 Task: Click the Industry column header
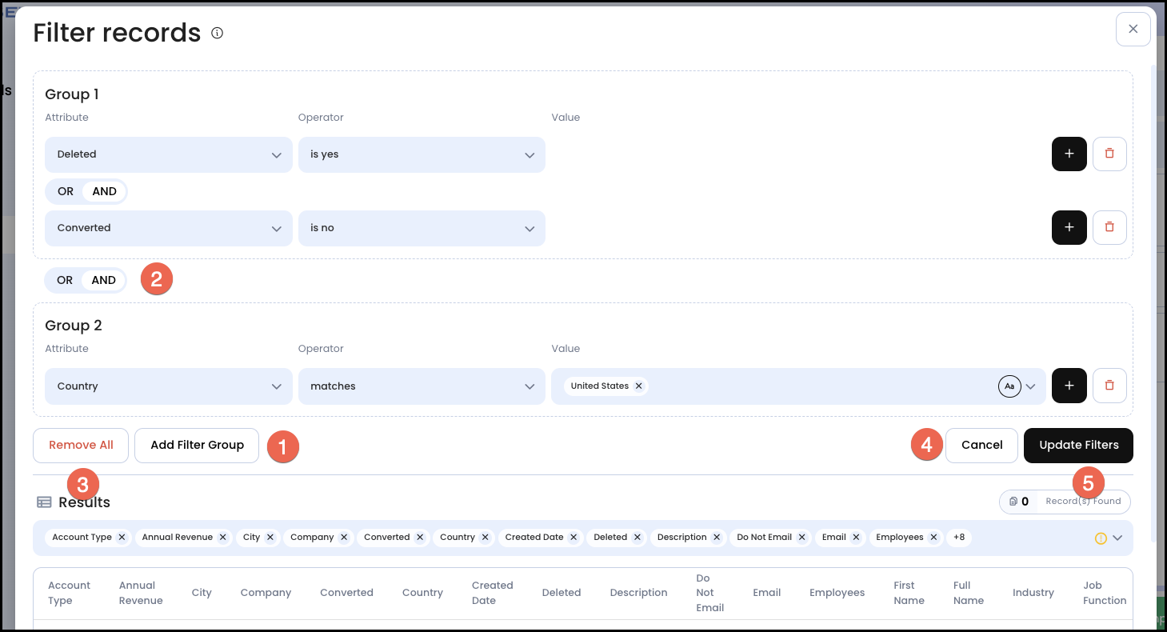(1033, 593)
